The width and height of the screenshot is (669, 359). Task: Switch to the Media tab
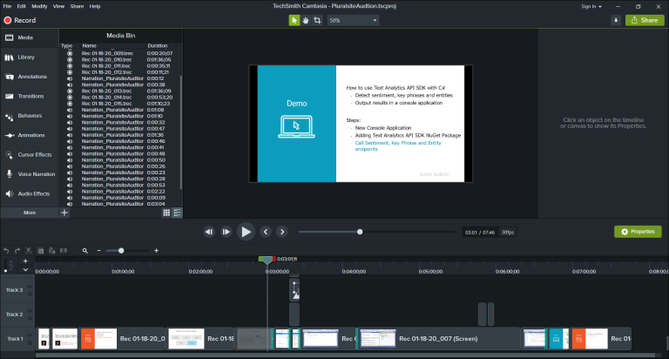click(29, 37)
